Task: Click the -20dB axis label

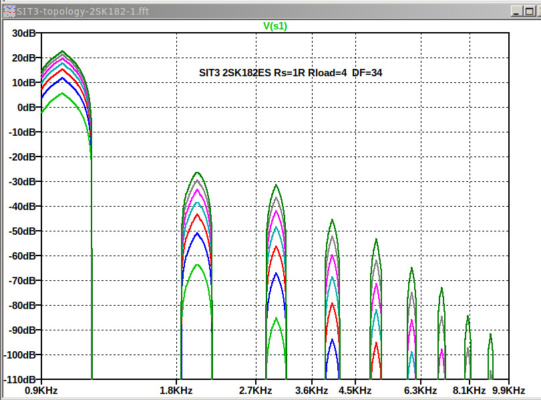Action: 23,157
